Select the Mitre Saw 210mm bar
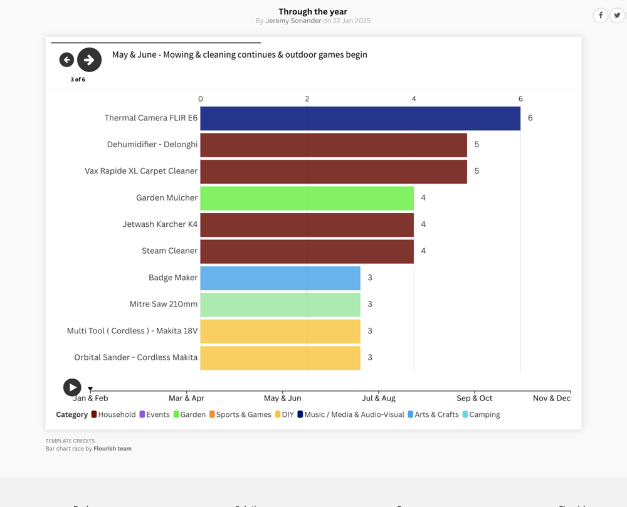The image size is (627, 507). [x=280, y=305]
